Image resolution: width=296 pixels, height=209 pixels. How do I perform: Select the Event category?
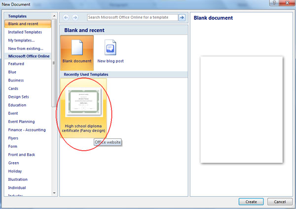click(13, 113)
